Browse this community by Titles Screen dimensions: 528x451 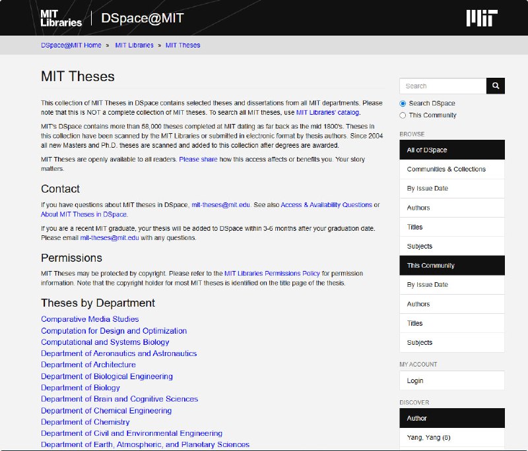click(415, 324)
